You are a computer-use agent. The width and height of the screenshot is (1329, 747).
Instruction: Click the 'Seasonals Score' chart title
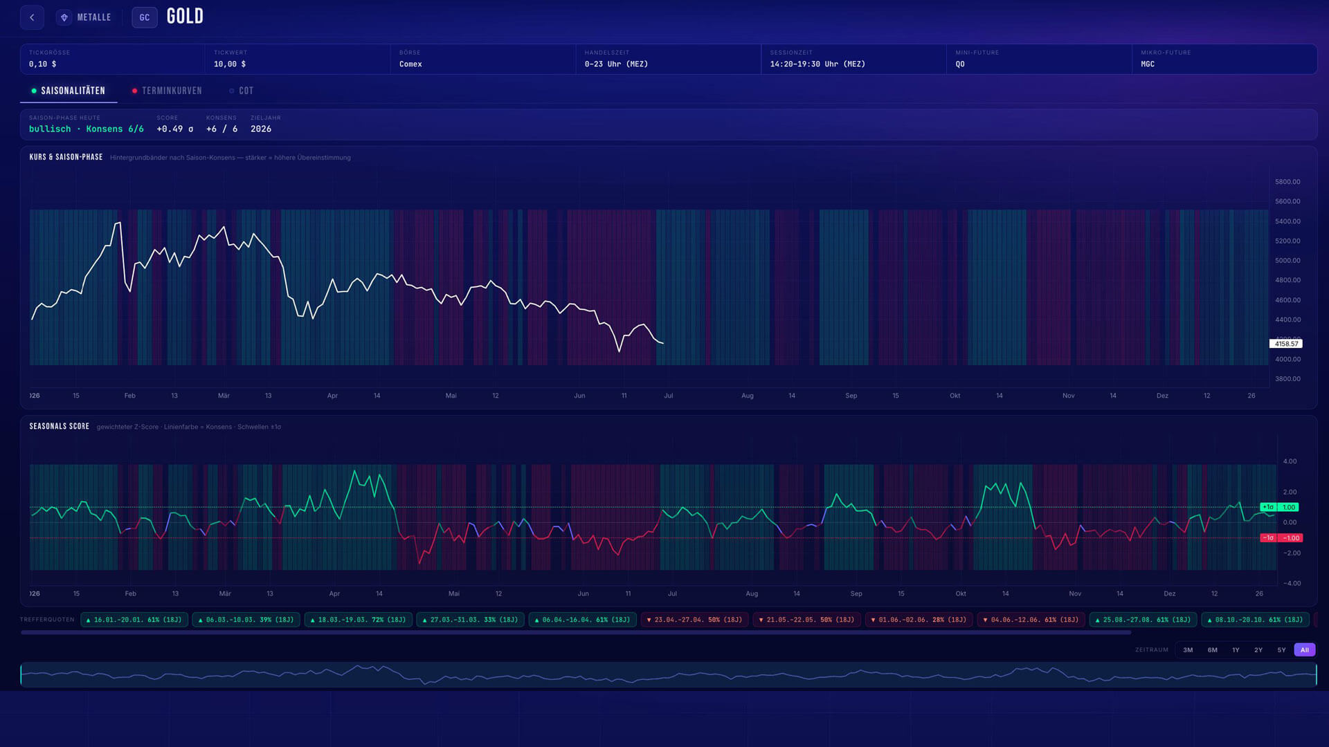(60, 427)
